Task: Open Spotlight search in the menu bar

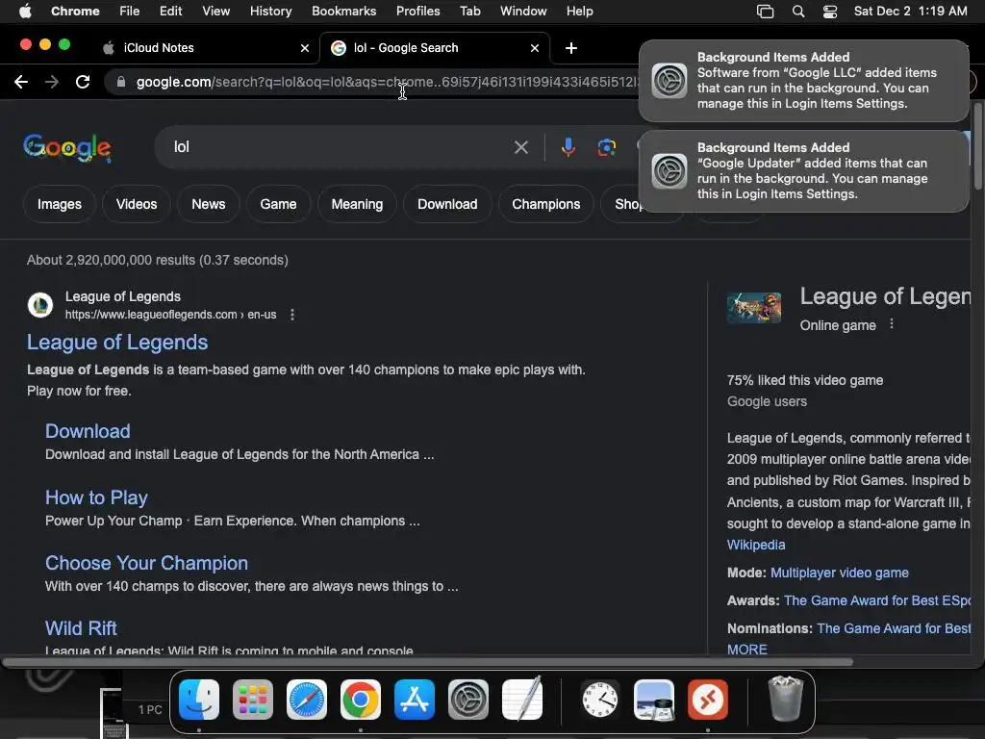Action: (x=798, y=12)
